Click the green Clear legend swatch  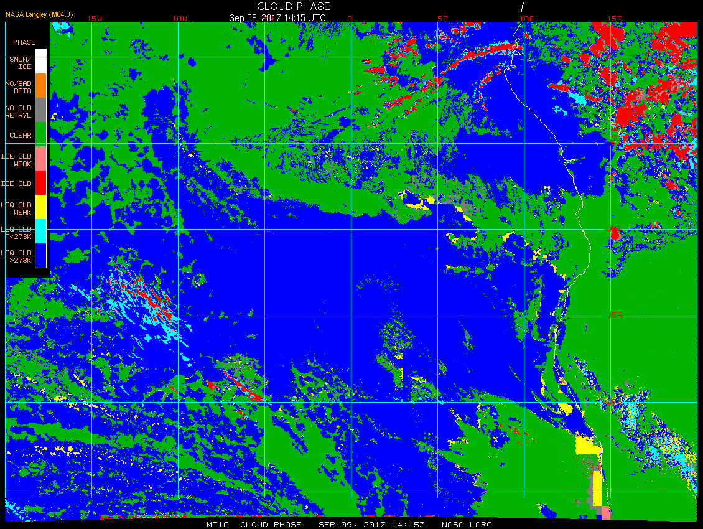click(x=41, y=134)
